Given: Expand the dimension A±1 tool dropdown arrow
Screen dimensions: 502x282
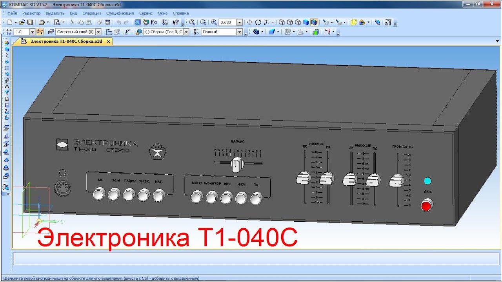Looking at the screenshot, I should [333, 32].
